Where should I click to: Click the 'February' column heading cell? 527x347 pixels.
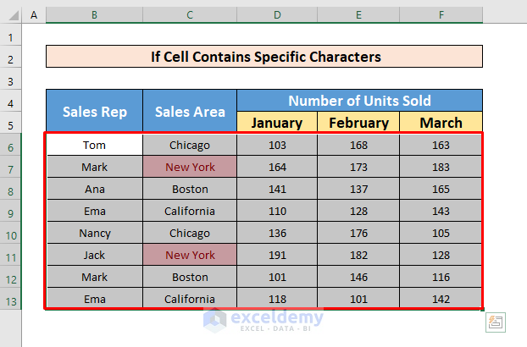click(358, 123)
